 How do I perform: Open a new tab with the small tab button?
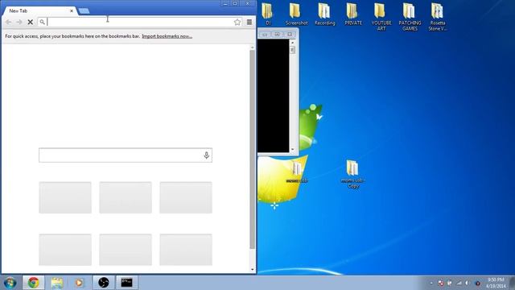84,10
